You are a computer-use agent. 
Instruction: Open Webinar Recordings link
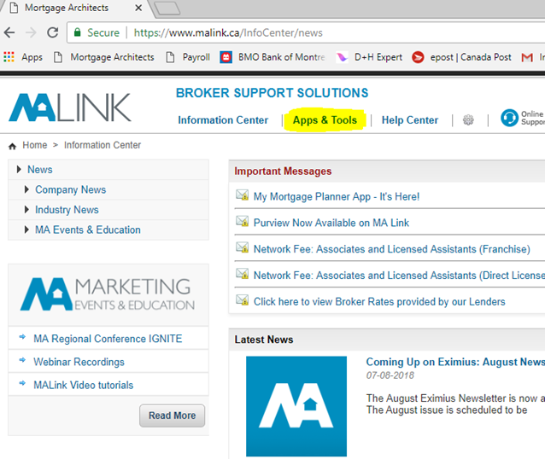(x=79, y=362)
